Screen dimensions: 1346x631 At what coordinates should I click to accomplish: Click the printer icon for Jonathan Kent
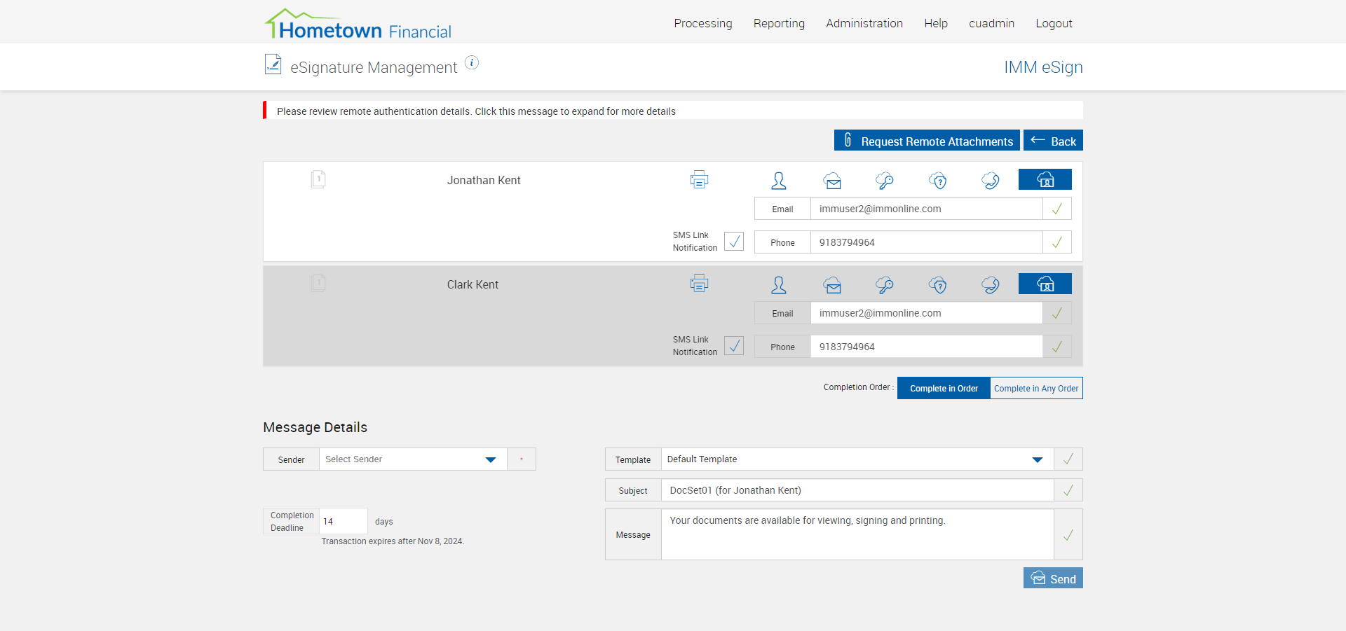(x=699, y=180)
